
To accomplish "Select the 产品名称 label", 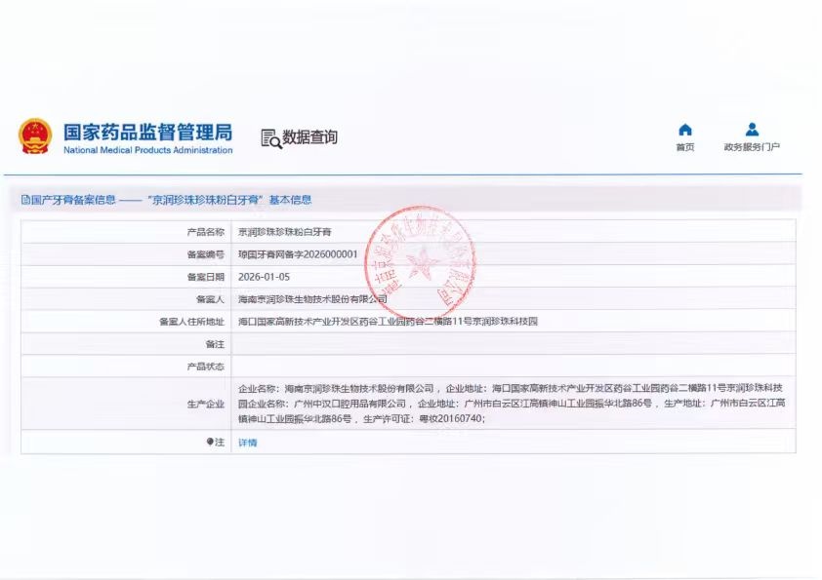I will point(205,232).
